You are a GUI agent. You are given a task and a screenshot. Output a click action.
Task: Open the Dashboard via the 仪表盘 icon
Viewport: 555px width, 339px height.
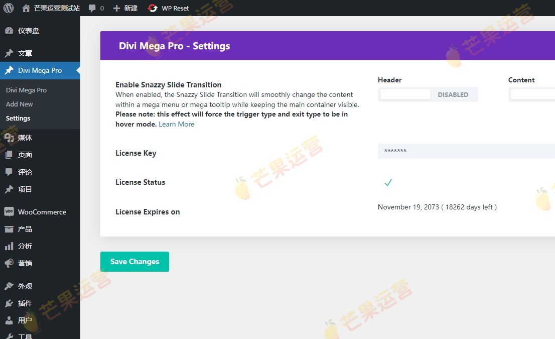[9, 30]
